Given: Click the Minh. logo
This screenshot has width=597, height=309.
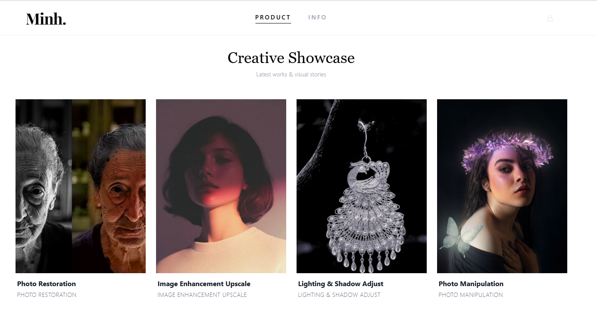Looking at the screenshot, I should click(x=46, y=19).
